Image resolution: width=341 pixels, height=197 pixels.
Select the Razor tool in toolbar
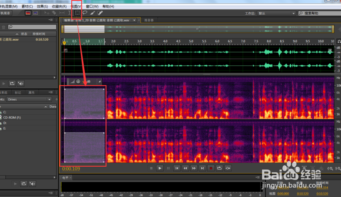click(54, 13)
